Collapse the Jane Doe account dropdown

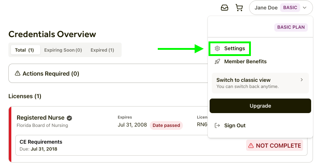(305, 8)
